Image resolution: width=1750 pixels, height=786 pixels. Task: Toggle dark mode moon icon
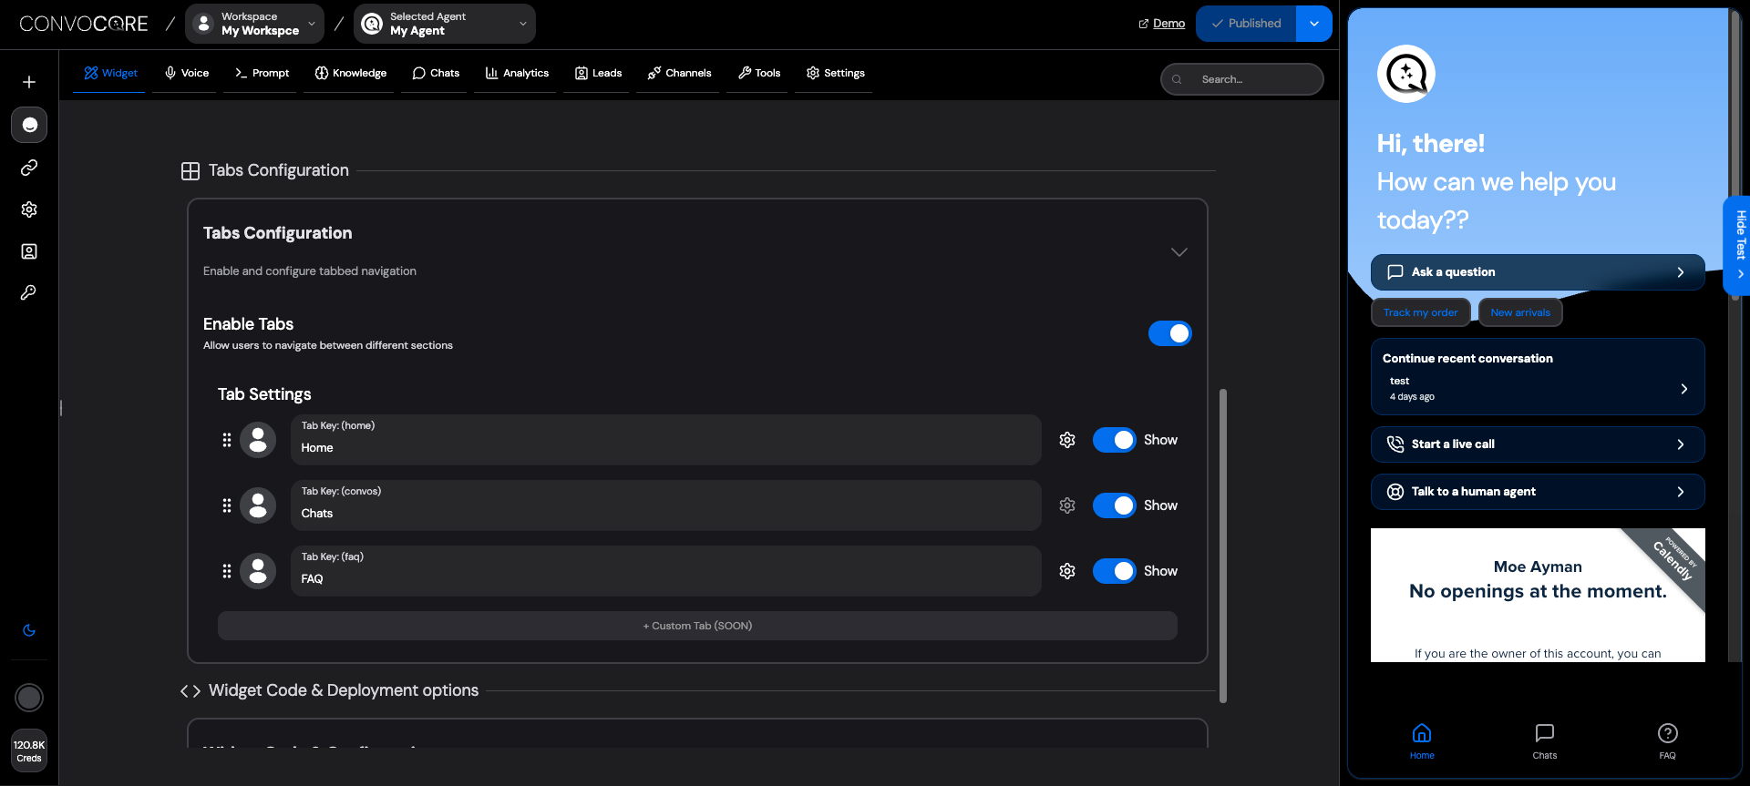click(29, 630)
